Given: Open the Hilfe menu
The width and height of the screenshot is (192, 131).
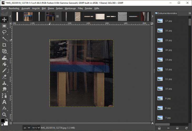Looking at the screenshot, I should click(97, 8).
